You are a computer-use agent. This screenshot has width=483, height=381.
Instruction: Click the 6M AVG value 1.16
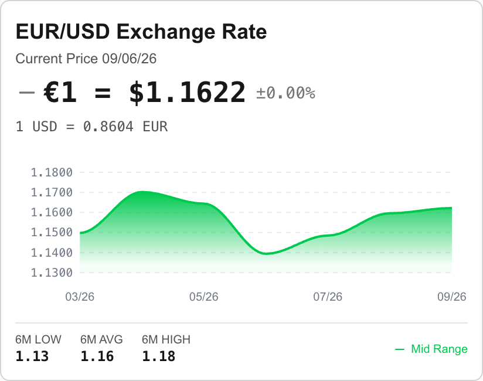pos(97,356)
